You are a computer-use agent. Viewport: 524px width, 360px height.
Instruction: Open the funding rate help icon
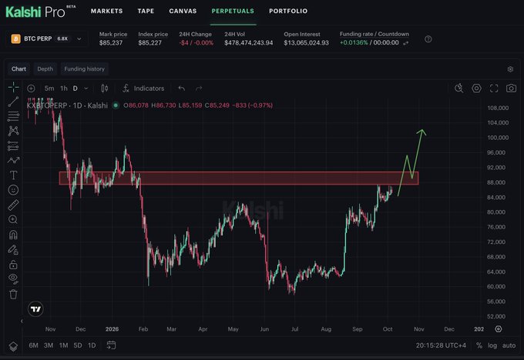(428, 39)
